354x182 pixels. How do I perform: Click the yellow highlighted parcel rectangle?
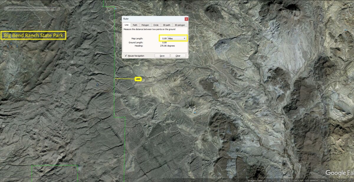click(x=138, y=79)
